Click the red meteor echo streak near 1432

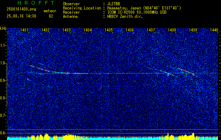pyautogui.click(x=44, y=69)
